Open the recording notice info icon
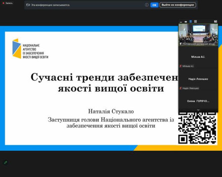This screenshot has width=222, height=177. point(147,5)
